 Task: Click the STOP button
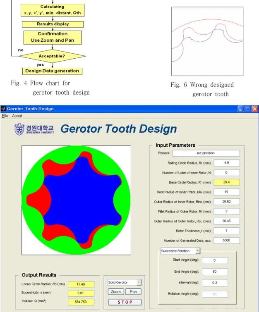coord(125,302)
